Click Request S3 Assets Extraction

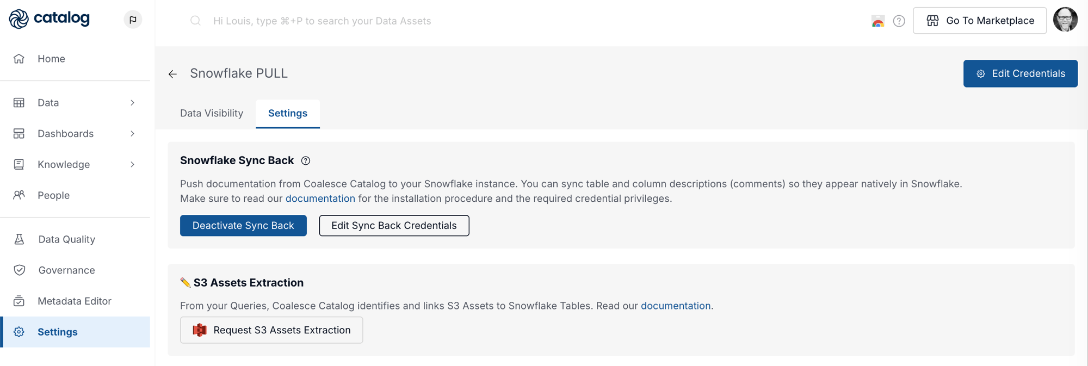pyautogui.click(x=271, y=330)
